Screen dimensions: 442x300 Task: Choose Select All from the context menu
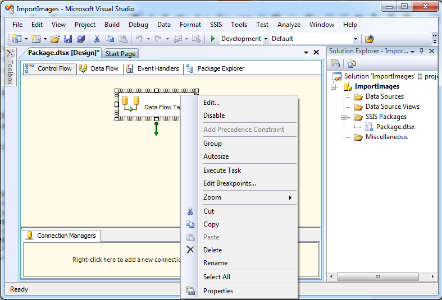(239, 277)
